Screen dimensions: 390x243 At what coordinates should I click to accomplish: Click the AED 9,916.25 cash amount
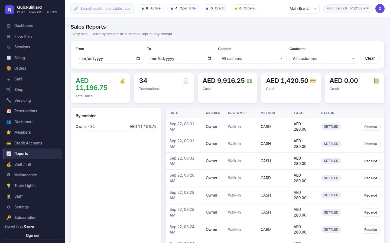[224, 81]
